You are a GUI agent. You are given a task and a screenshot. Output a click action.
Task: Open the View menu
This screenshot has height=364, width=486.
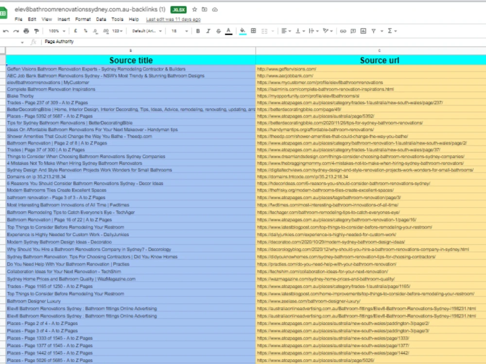(47, 19)
